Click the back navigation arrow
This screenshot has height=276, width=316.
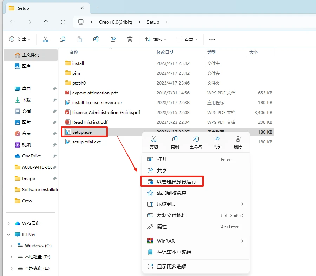click(x=12, y=21)
